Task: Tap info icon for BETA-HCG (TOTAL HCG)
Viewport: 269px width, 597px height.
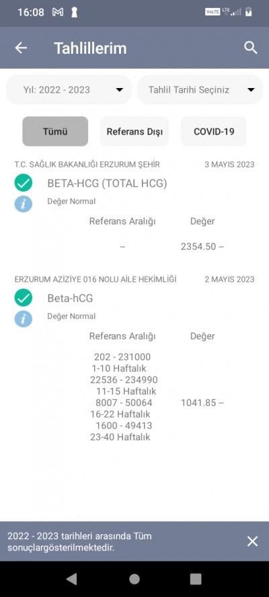Action: click(24, 204)
